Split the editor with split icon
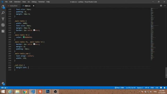 (161, 6)
